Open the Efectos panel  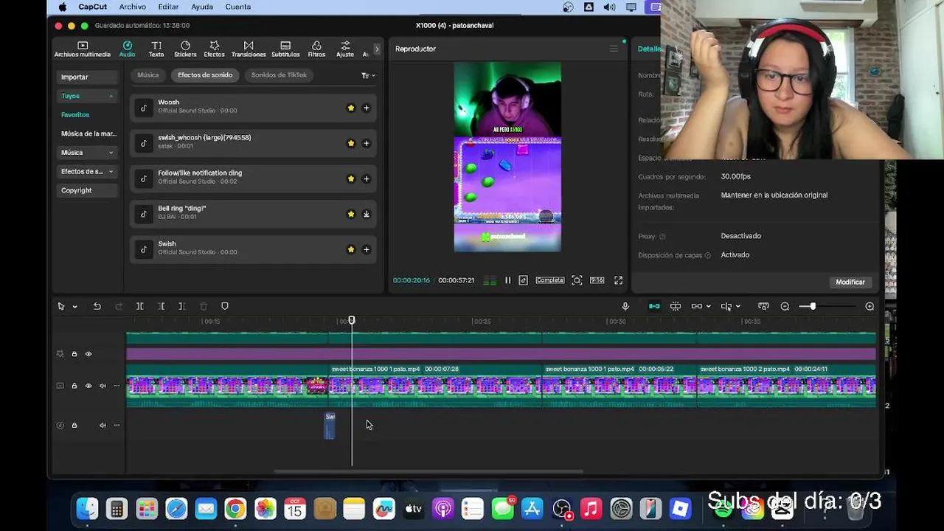pos(214,49)
